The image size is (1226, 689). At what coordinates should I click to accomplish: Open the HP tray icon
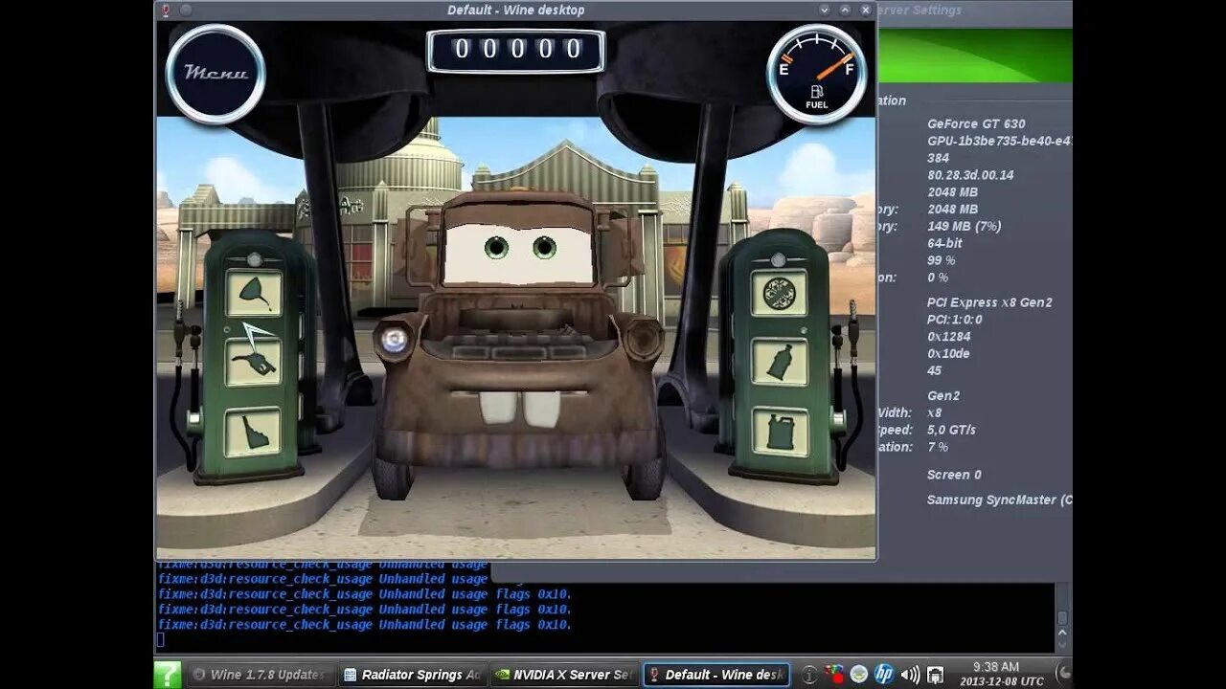884,675
